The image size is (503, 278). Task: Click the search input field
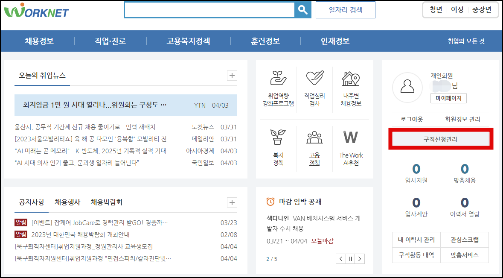coord(209,9)
